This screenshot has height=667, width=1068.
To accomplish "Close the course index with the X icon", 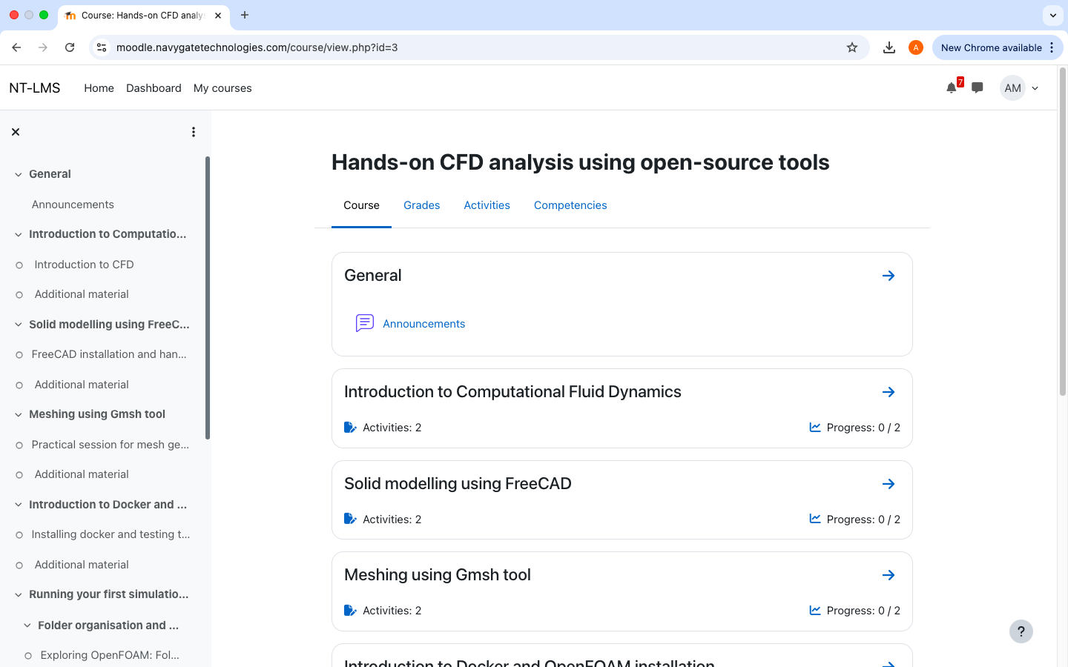I will 16,131.
